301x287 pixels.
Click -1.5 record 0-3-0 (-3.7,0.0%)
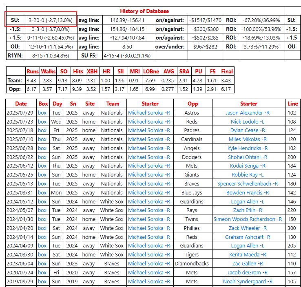point(51,29)
